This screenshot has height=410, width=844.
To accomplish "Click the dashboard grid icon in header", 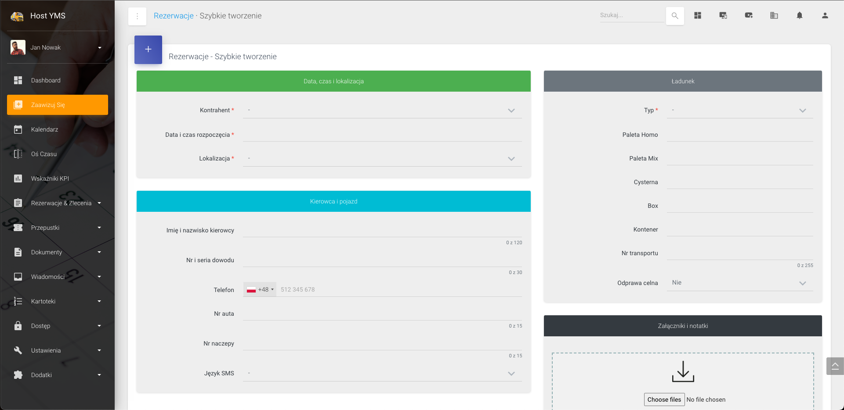I will click(x=698, y=16).
